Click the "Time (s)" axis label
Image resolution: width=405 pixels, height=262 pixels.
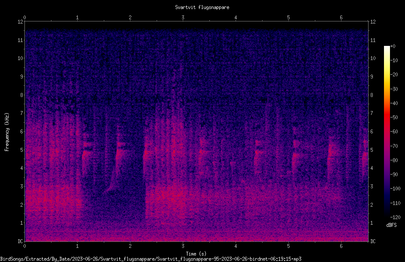tap(196, 254)
